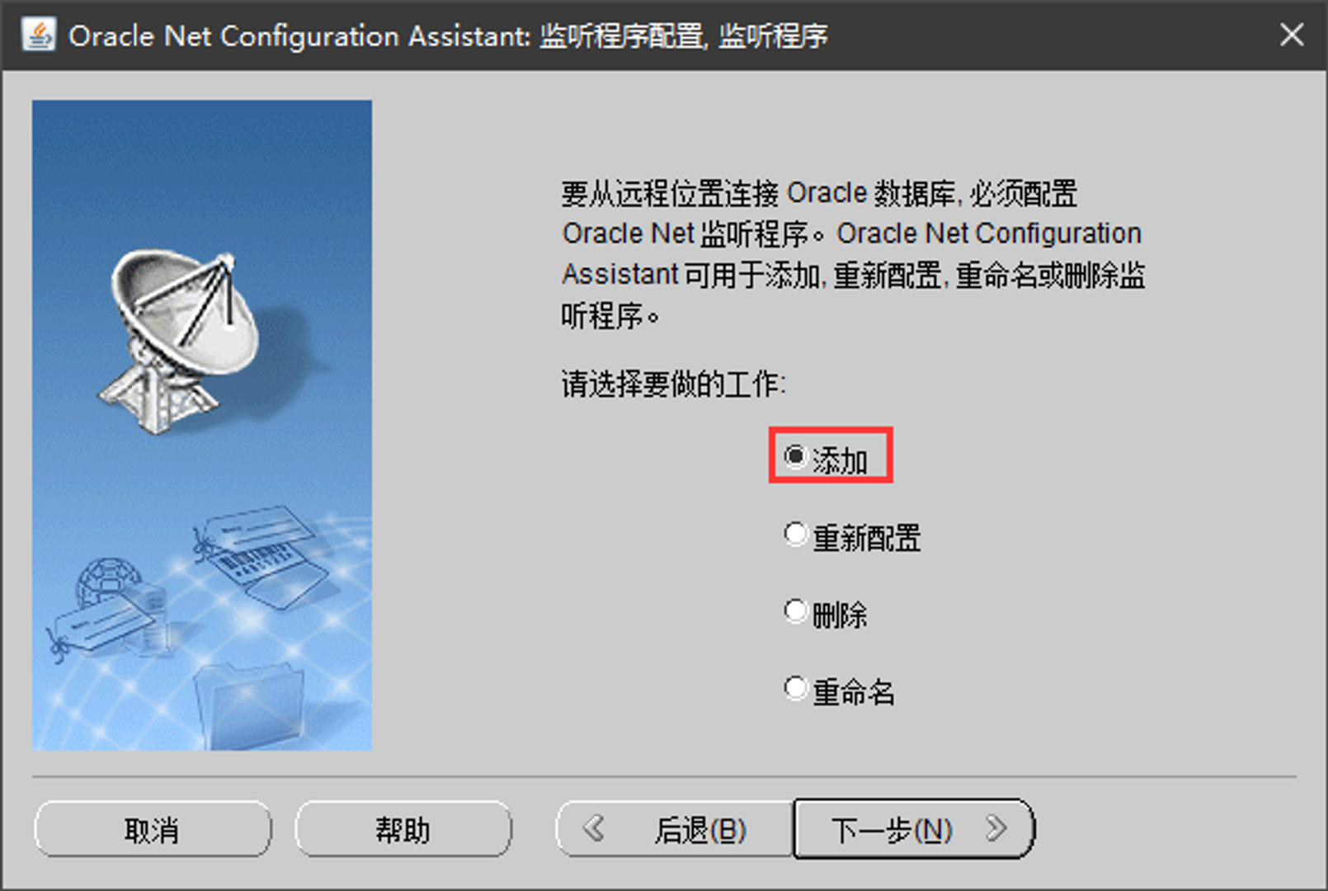This screenshot has width=1328, height=891.
Task: Open help via the 帮助 button
Action: point(403,828)
